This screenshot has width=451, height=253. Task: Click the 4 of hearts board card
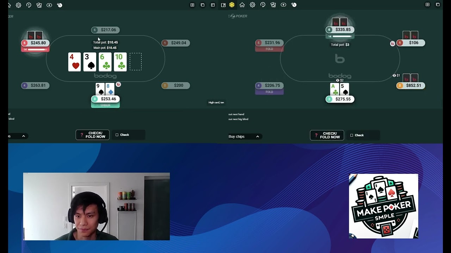pos(74,62)
